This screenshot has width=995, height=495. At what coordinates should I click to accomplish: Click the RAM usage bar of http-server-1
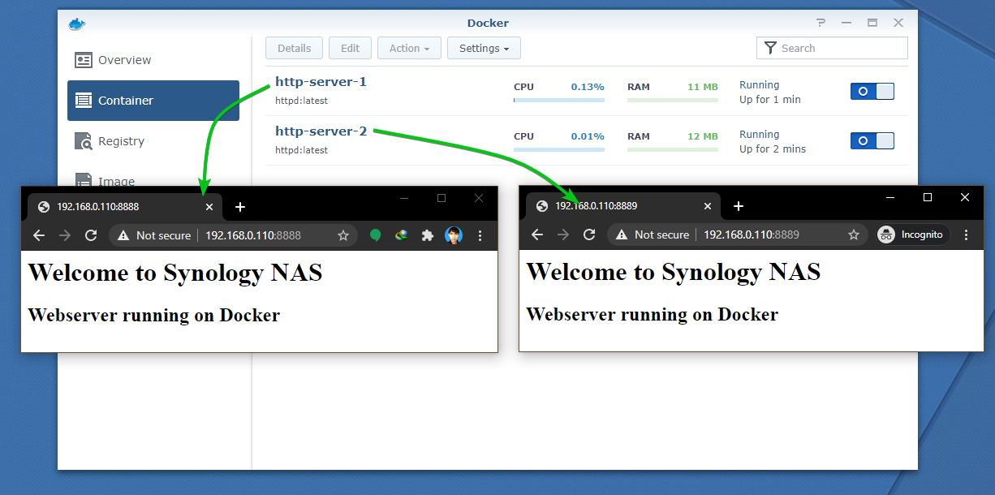[x=673, y=101]
